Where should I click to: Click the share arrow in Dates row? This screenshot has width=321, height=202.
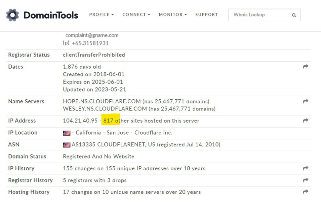pos(305,67)
